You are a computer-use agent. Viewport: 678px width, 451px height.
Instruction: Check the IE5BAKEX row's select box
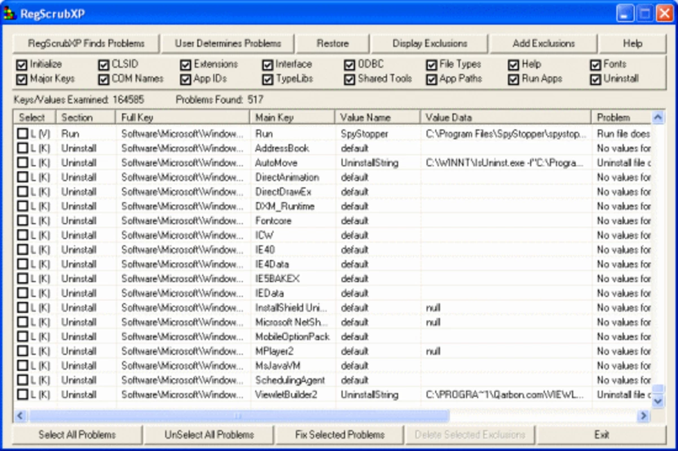(x=23, y=278)
